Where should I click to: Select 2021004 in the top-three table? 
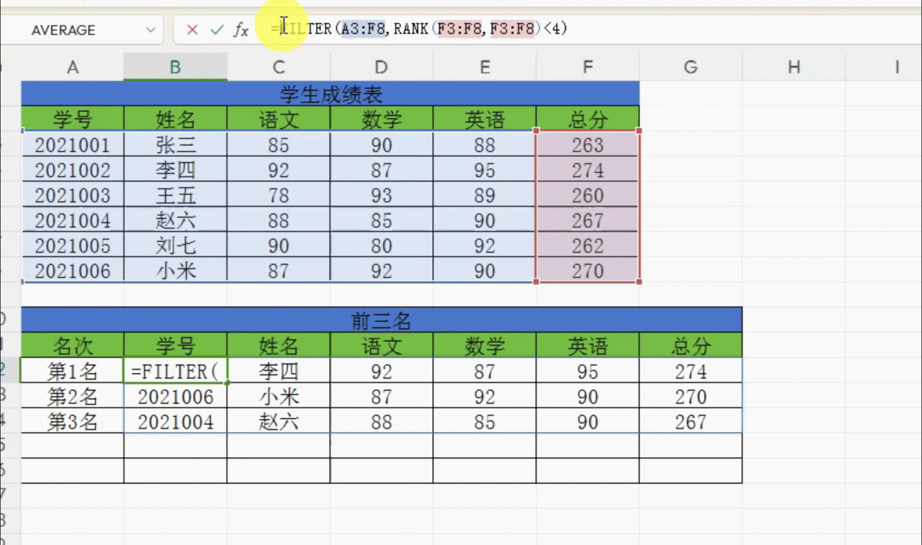pos(175,421)
